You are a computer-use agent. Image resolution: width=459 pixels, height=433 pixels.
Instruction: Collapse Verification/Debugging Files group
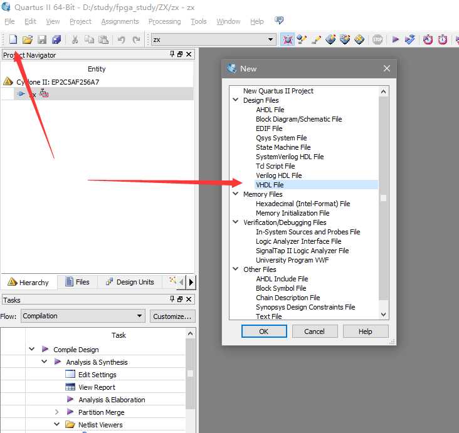tap(235, 222)
